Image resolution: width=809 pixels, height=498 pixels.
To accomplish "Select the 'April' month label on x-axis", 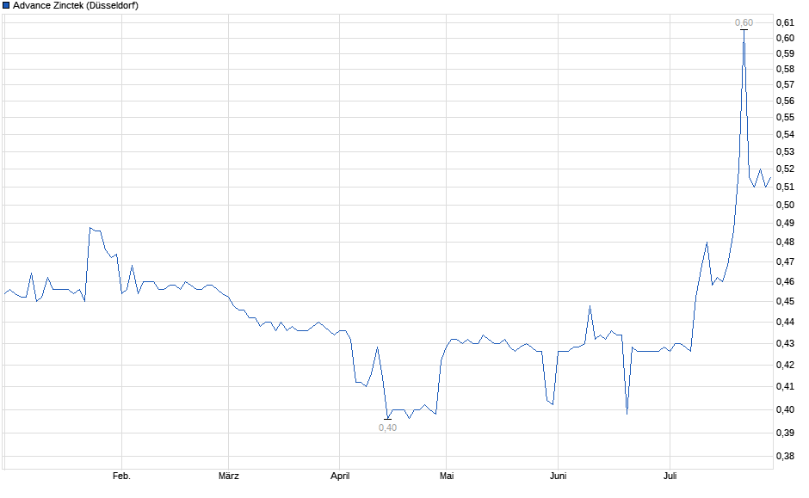I will 340,476.
